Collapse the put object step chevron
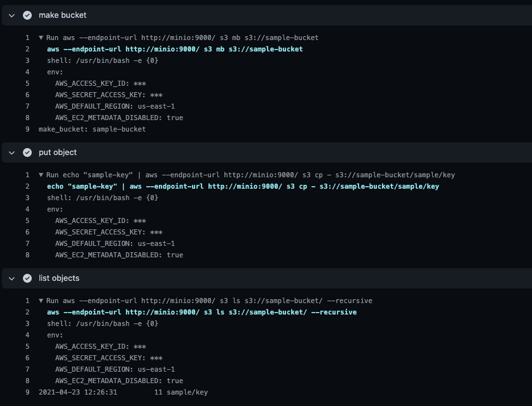The width and height of the screenshot is (532, 406). click(x=12, y=152)
